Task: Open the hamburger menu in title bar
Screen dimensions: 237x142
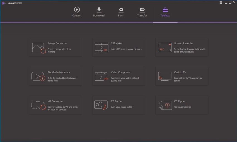Action: click(x=220, y=3)
